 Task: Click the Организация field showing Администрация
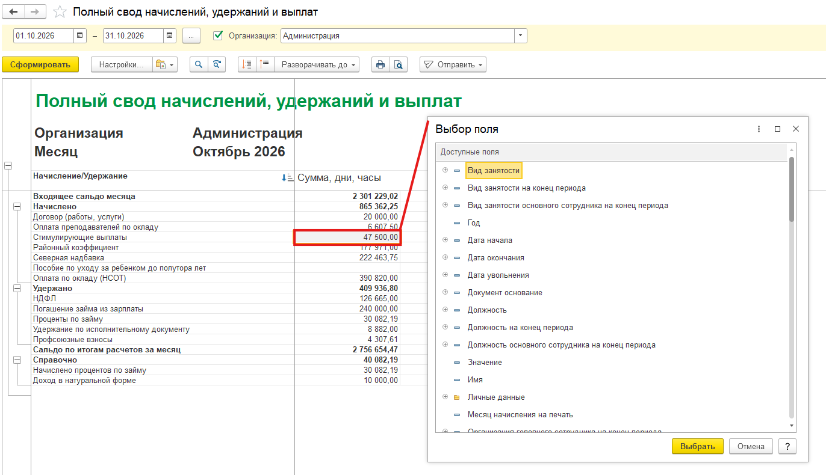pos(398,35)
